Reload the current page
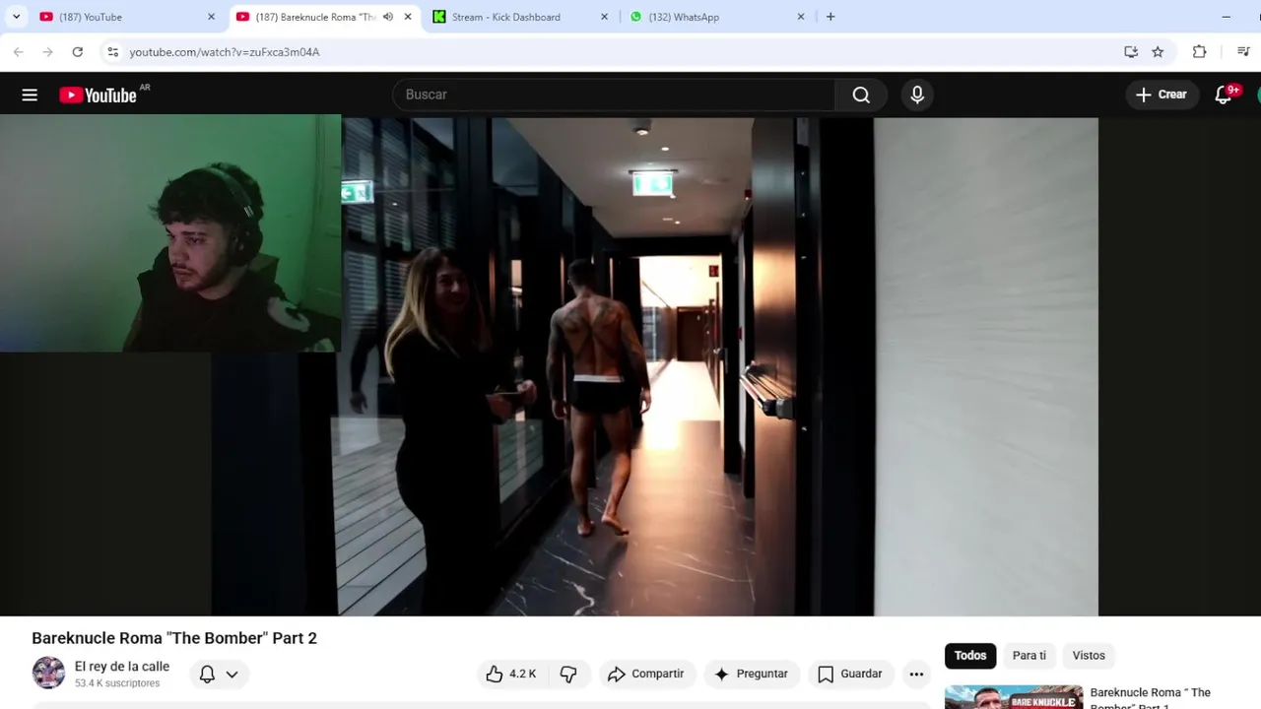1261x709 pixels. point(78,52)
